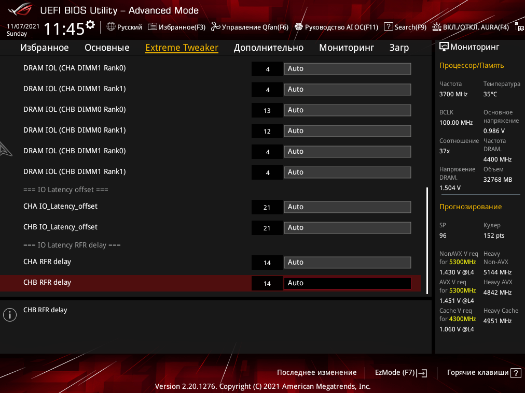Select CHB IO_Latency_offset label
The image size is (525, 393).
point(60,227)
